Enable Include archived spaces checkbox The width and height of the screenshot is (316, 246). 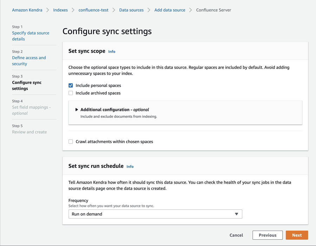coord(71,93)
